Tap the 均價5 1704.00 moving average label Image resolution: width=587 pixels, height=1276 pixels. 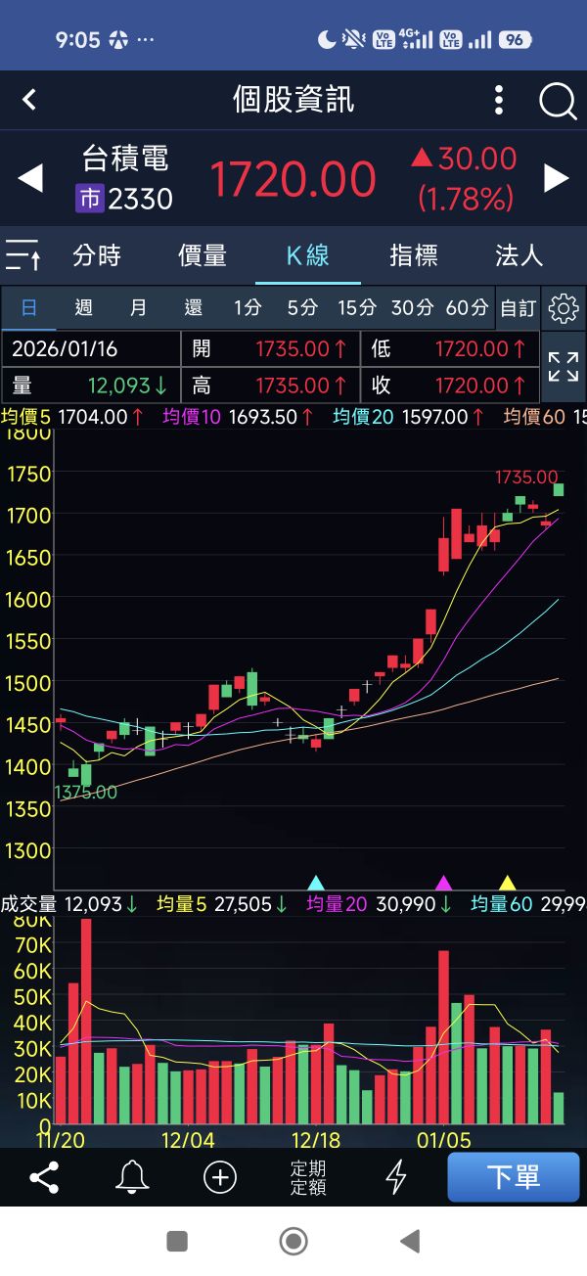tap(73, 417)
